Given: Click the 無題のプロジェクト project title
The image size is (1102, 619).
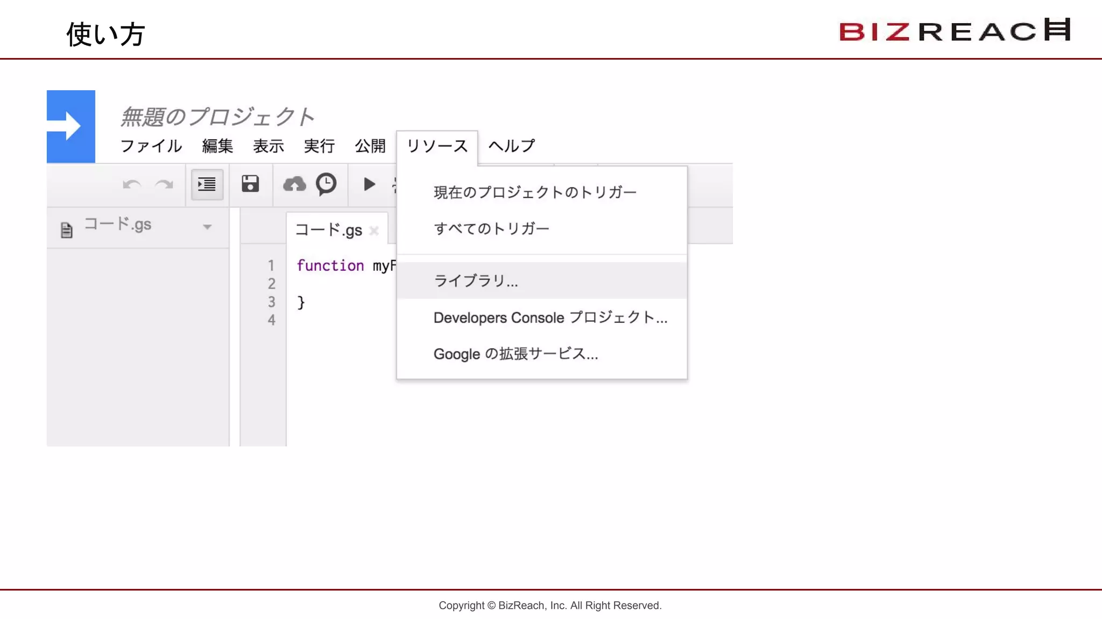Looking at the screenshot, I should point(217,117).
